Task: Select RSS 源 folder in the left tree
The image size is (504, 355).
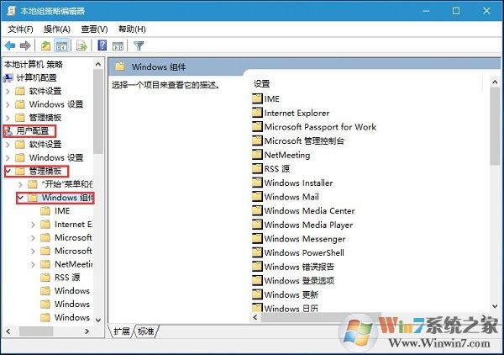Action: point(60,277)
